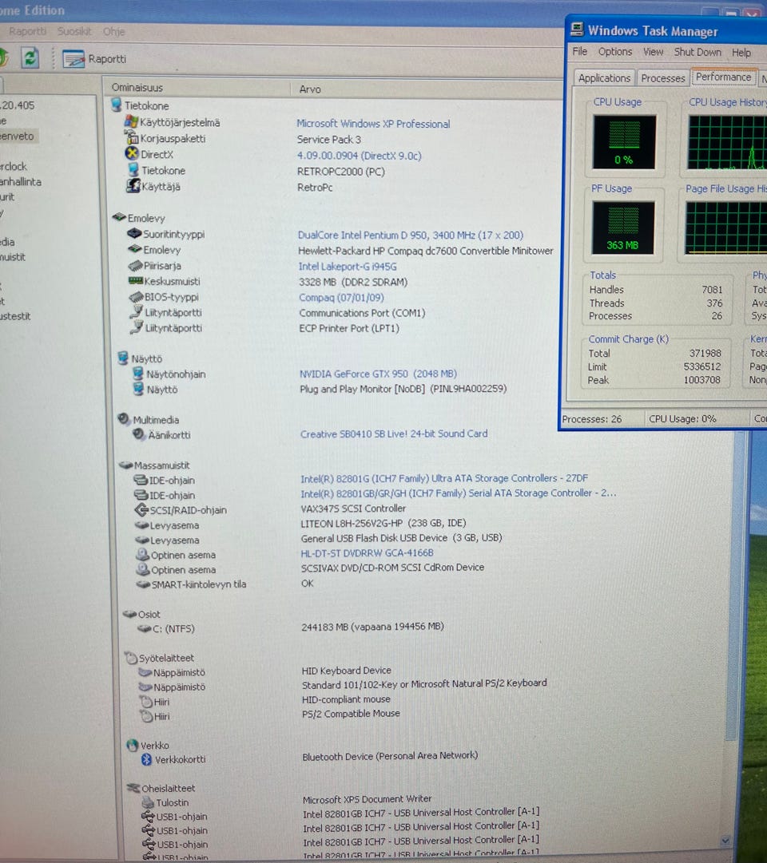Viewport: 767px width, 863px height.
Task: Open the Ultra ATA Storage Controllers link
Action: pos(444,478)
